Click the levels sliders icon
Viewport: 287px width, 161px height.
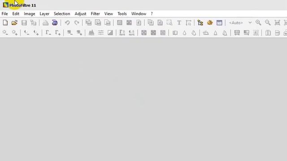tap(100, 33)
